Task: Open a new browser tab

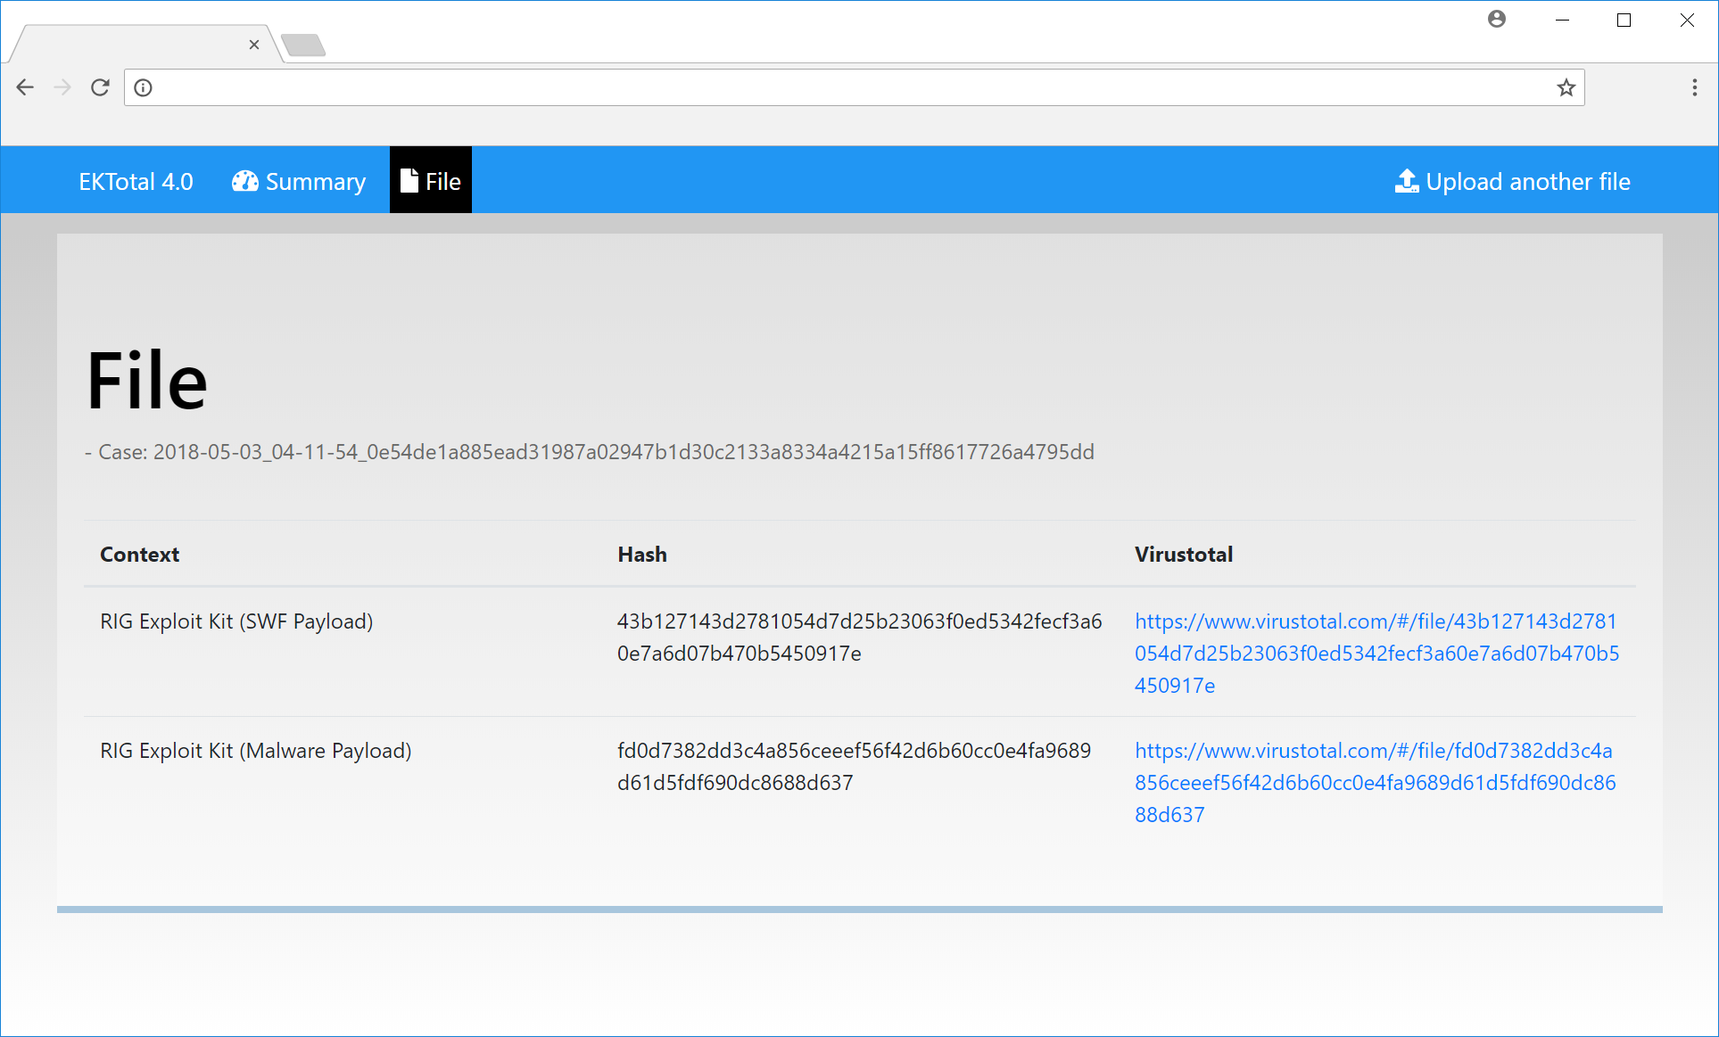Action: pyautogui.click(x=303, y=45)
